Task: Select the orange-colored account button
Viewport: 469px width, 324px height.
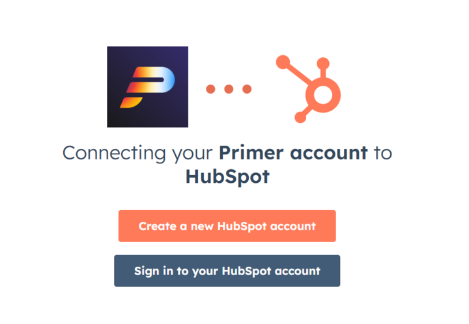Action: coord(227,226)
